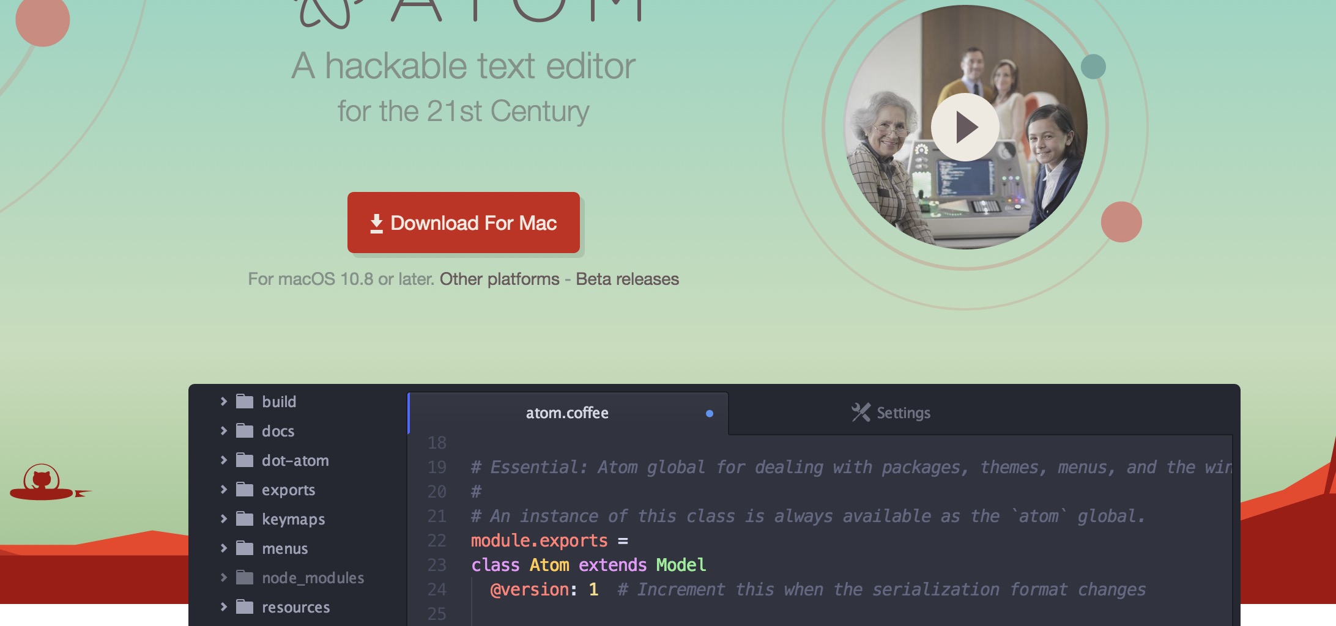1336x626 pixels.
Task: Open the Beta releases link
Action: click(627, 279)
